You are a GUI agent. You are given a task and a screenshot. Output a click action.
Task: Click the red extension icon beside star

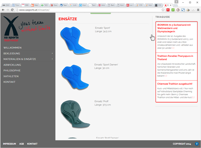[168, 10]
